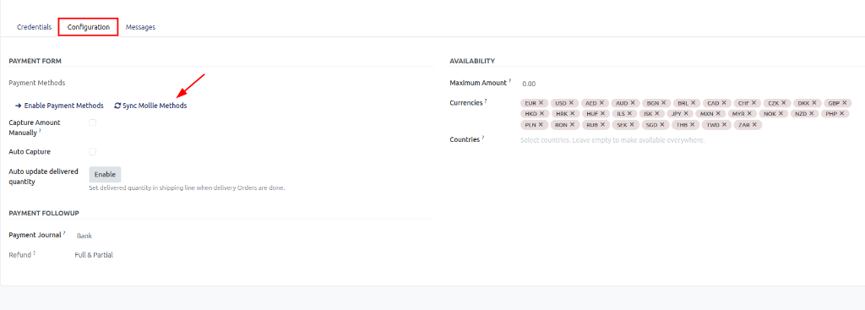The width and height of the screenshot is (865, 310).
Task: Remove the HRK currency tag
Action: tap(572, 114)
